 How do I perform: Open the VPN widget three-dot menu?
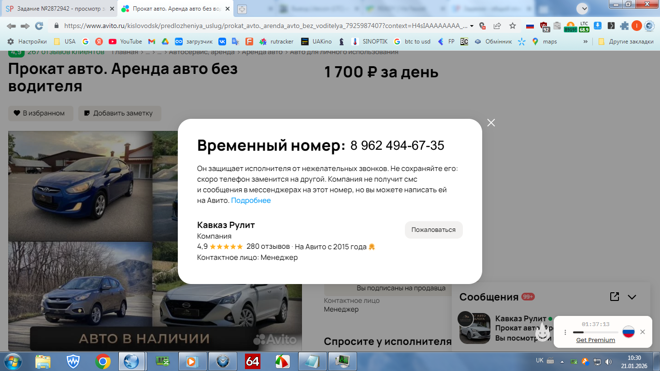pyautogui.click(x=565, y=332)
